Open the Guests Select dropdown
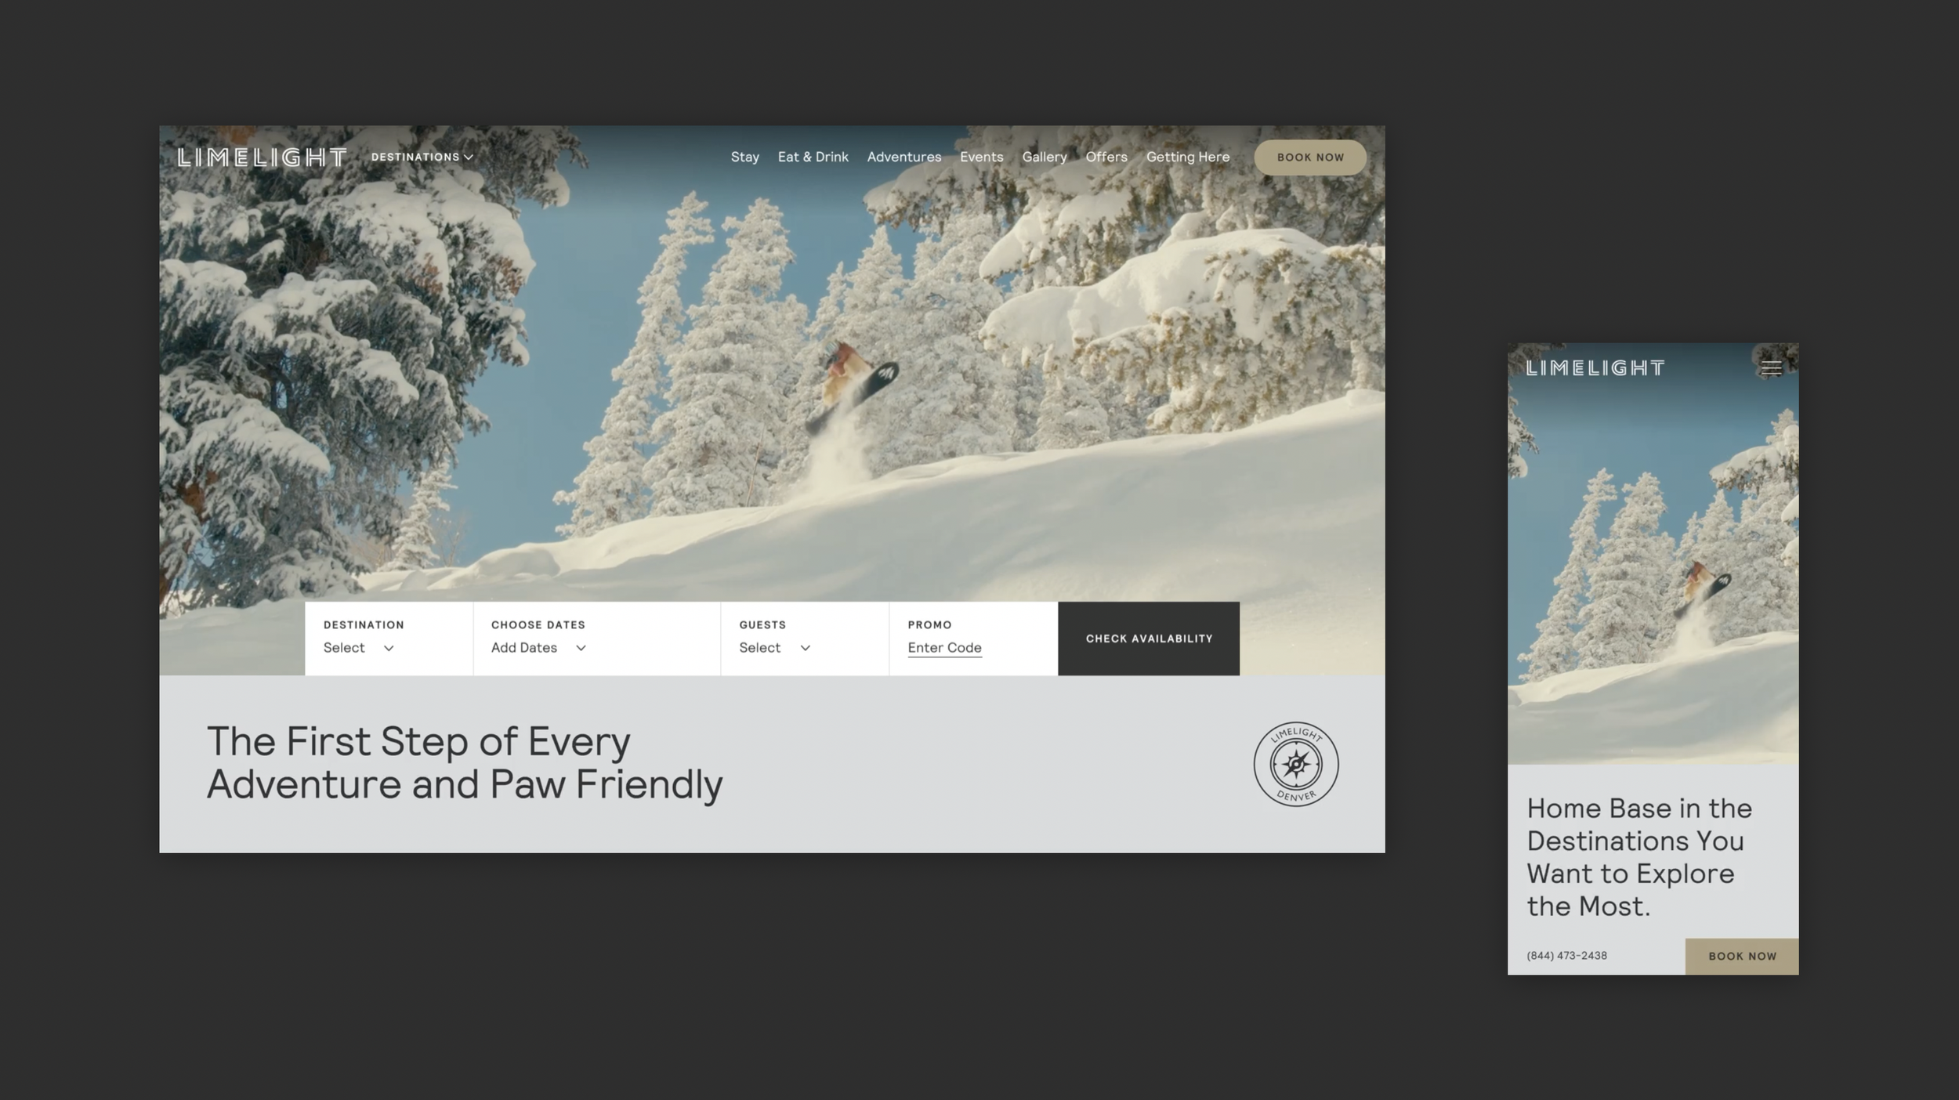Image resolution: width=1959 pixels, height=1100 pixels. [774, 648]
